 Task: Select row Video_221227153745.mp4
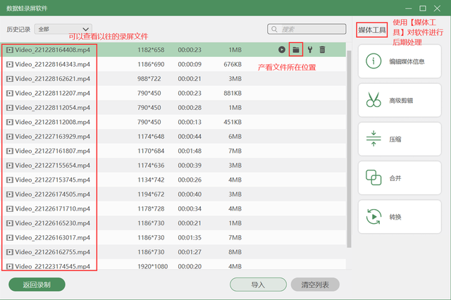coord(173,180)
